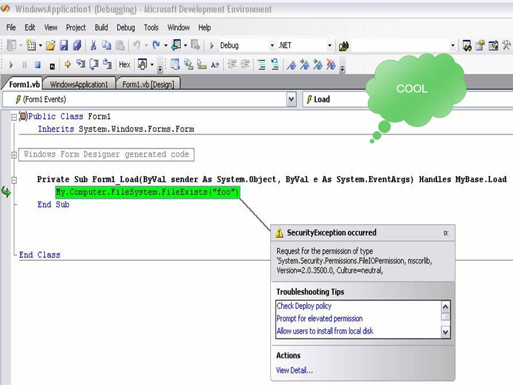This screenshot has height=385, width=513.
Task: Click Prompt for elevated permission tip
Action: [320, 318]
